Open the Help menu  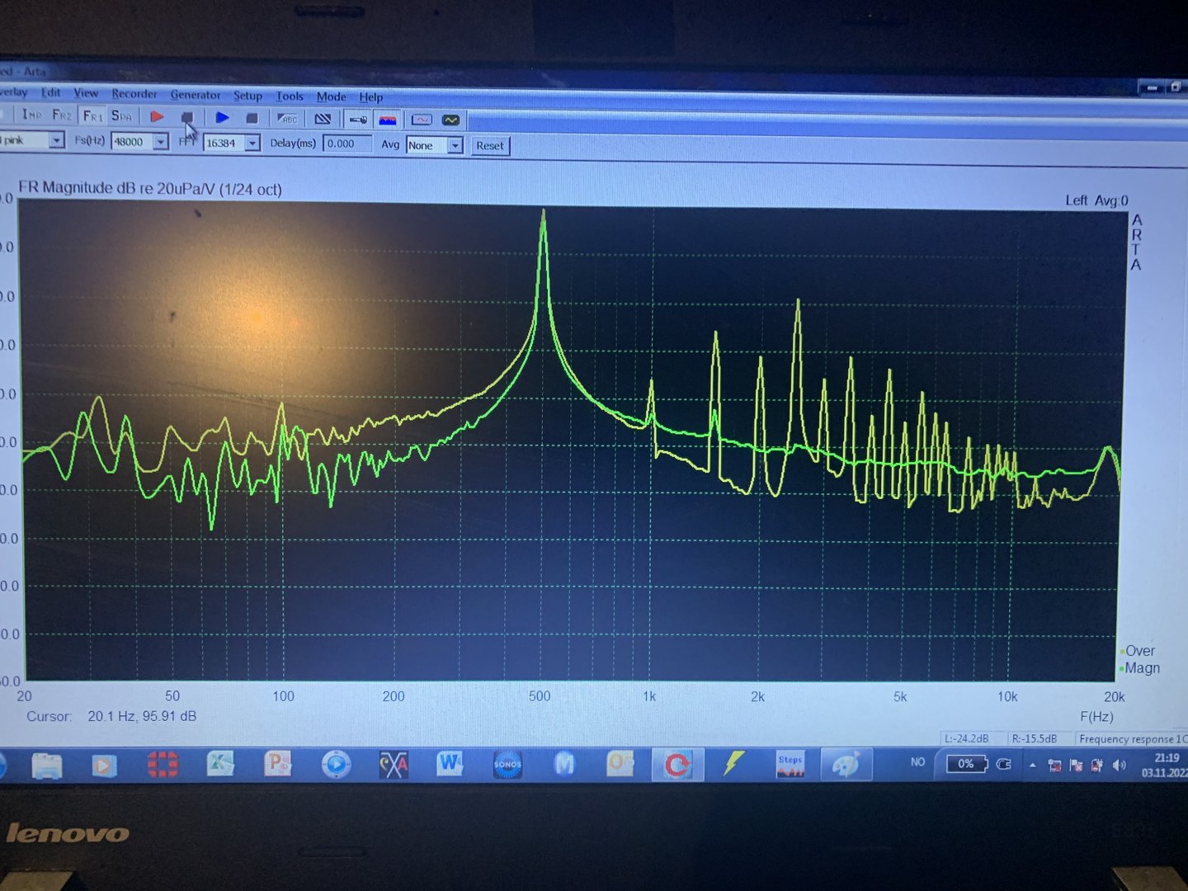(x=371, y=97)
